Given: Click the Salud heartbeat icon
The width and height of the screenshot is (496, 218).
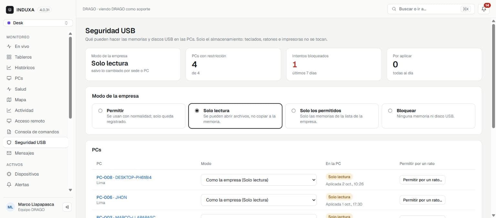Looking at the screenshot, I should coord(9,89).
